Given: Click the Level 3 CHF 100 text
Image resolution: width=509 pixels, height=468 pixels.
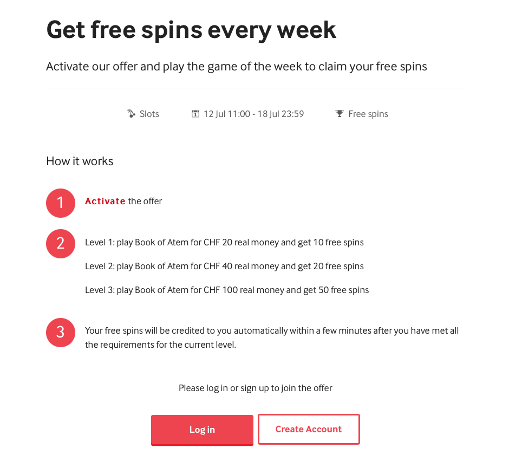Looking at the screenshot, I should [227, 290].
